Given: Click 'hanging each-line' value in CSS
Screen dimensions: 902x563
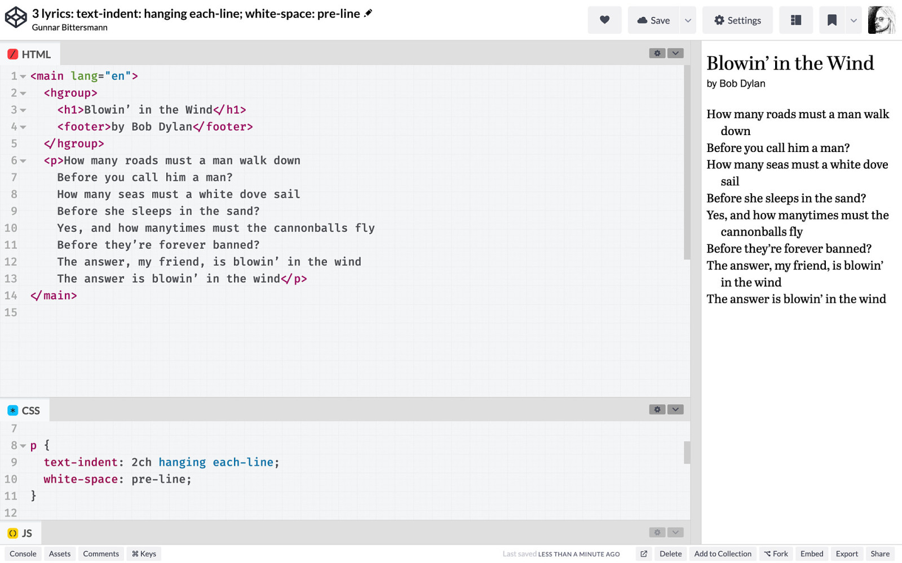Looking at the screenshot, I should (216, 462).
